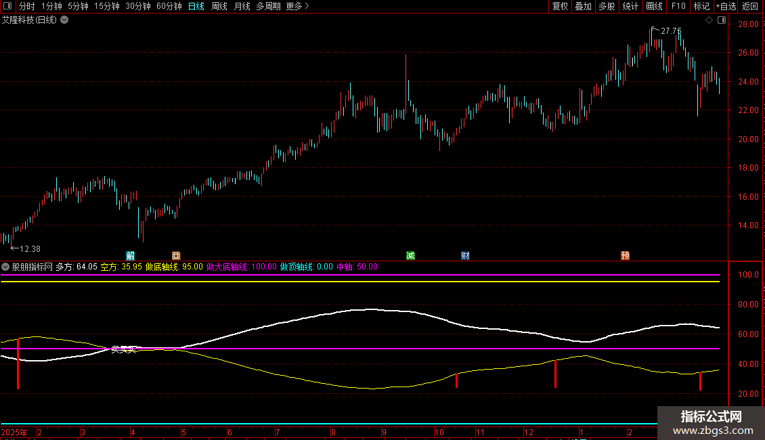Click the 返回 back button

pos(750,6)
